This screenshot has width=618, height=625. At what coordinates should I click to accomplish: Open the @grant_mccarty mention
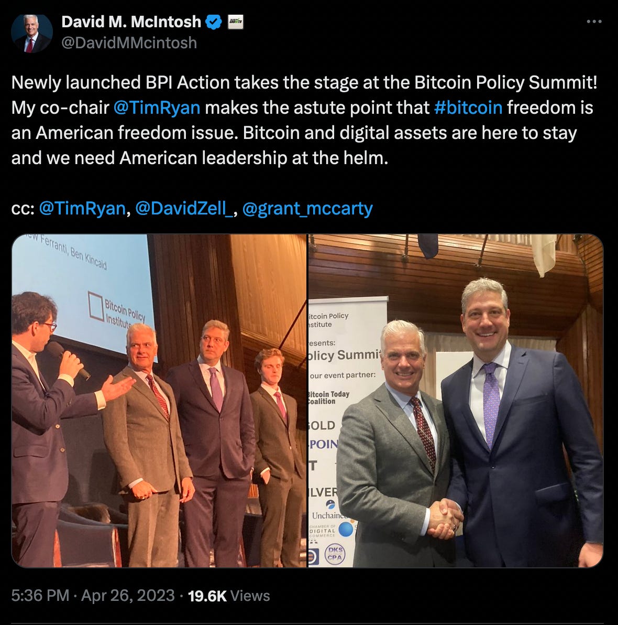pyautogui.click(x=307, y=209)
